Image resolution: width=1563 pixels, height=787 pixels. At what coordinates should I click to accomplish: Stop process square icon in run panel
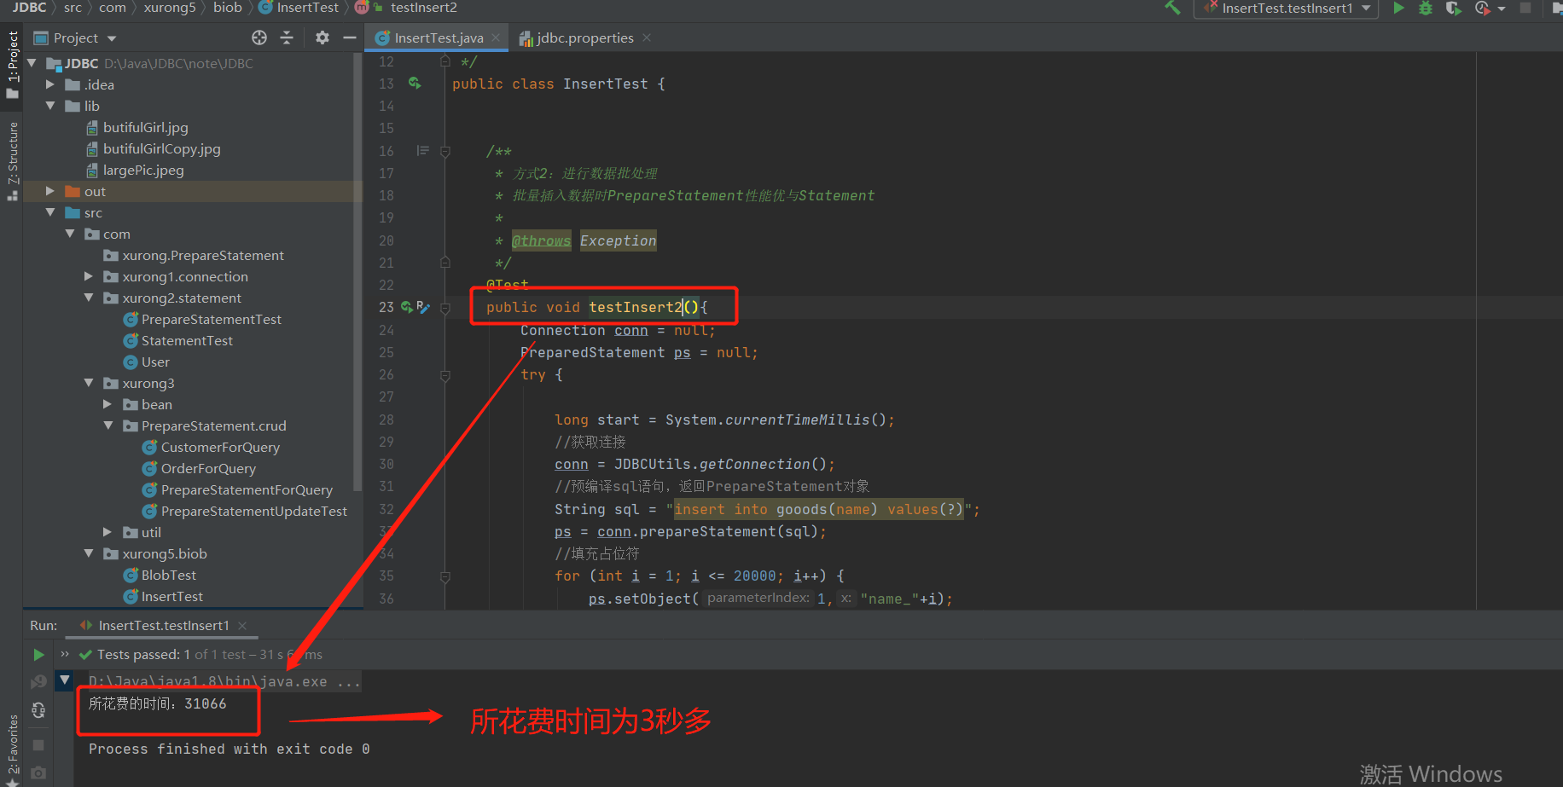tap(38, 745)
